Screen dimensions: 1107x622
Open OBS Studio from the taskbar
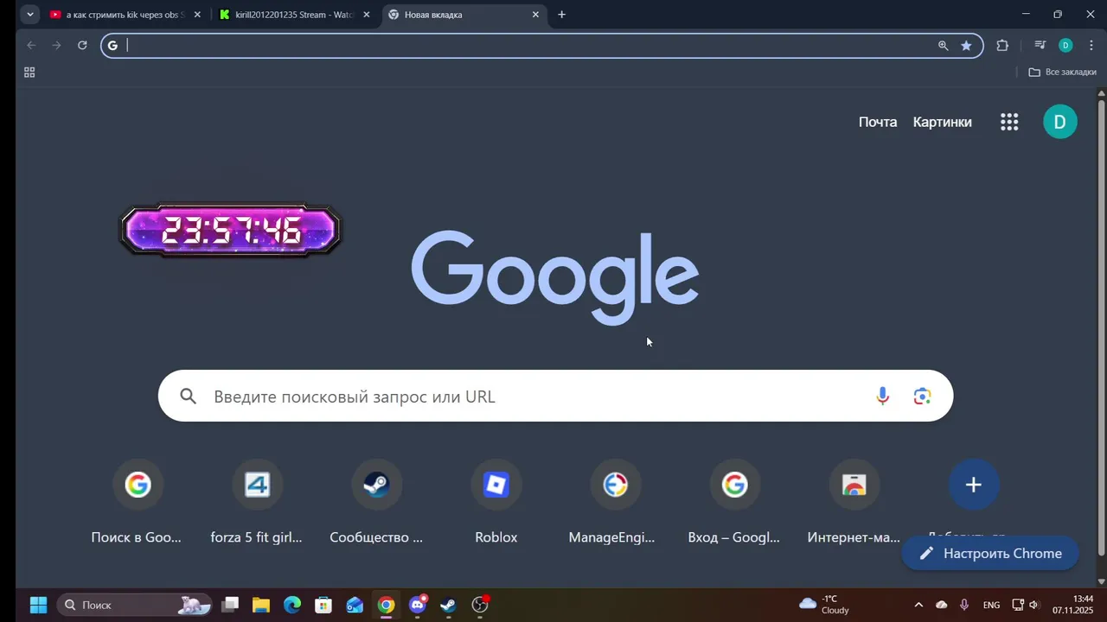point(480,605)
